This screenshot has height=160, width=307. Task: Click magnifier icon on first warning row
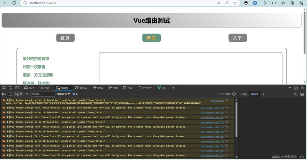(226, 100)
